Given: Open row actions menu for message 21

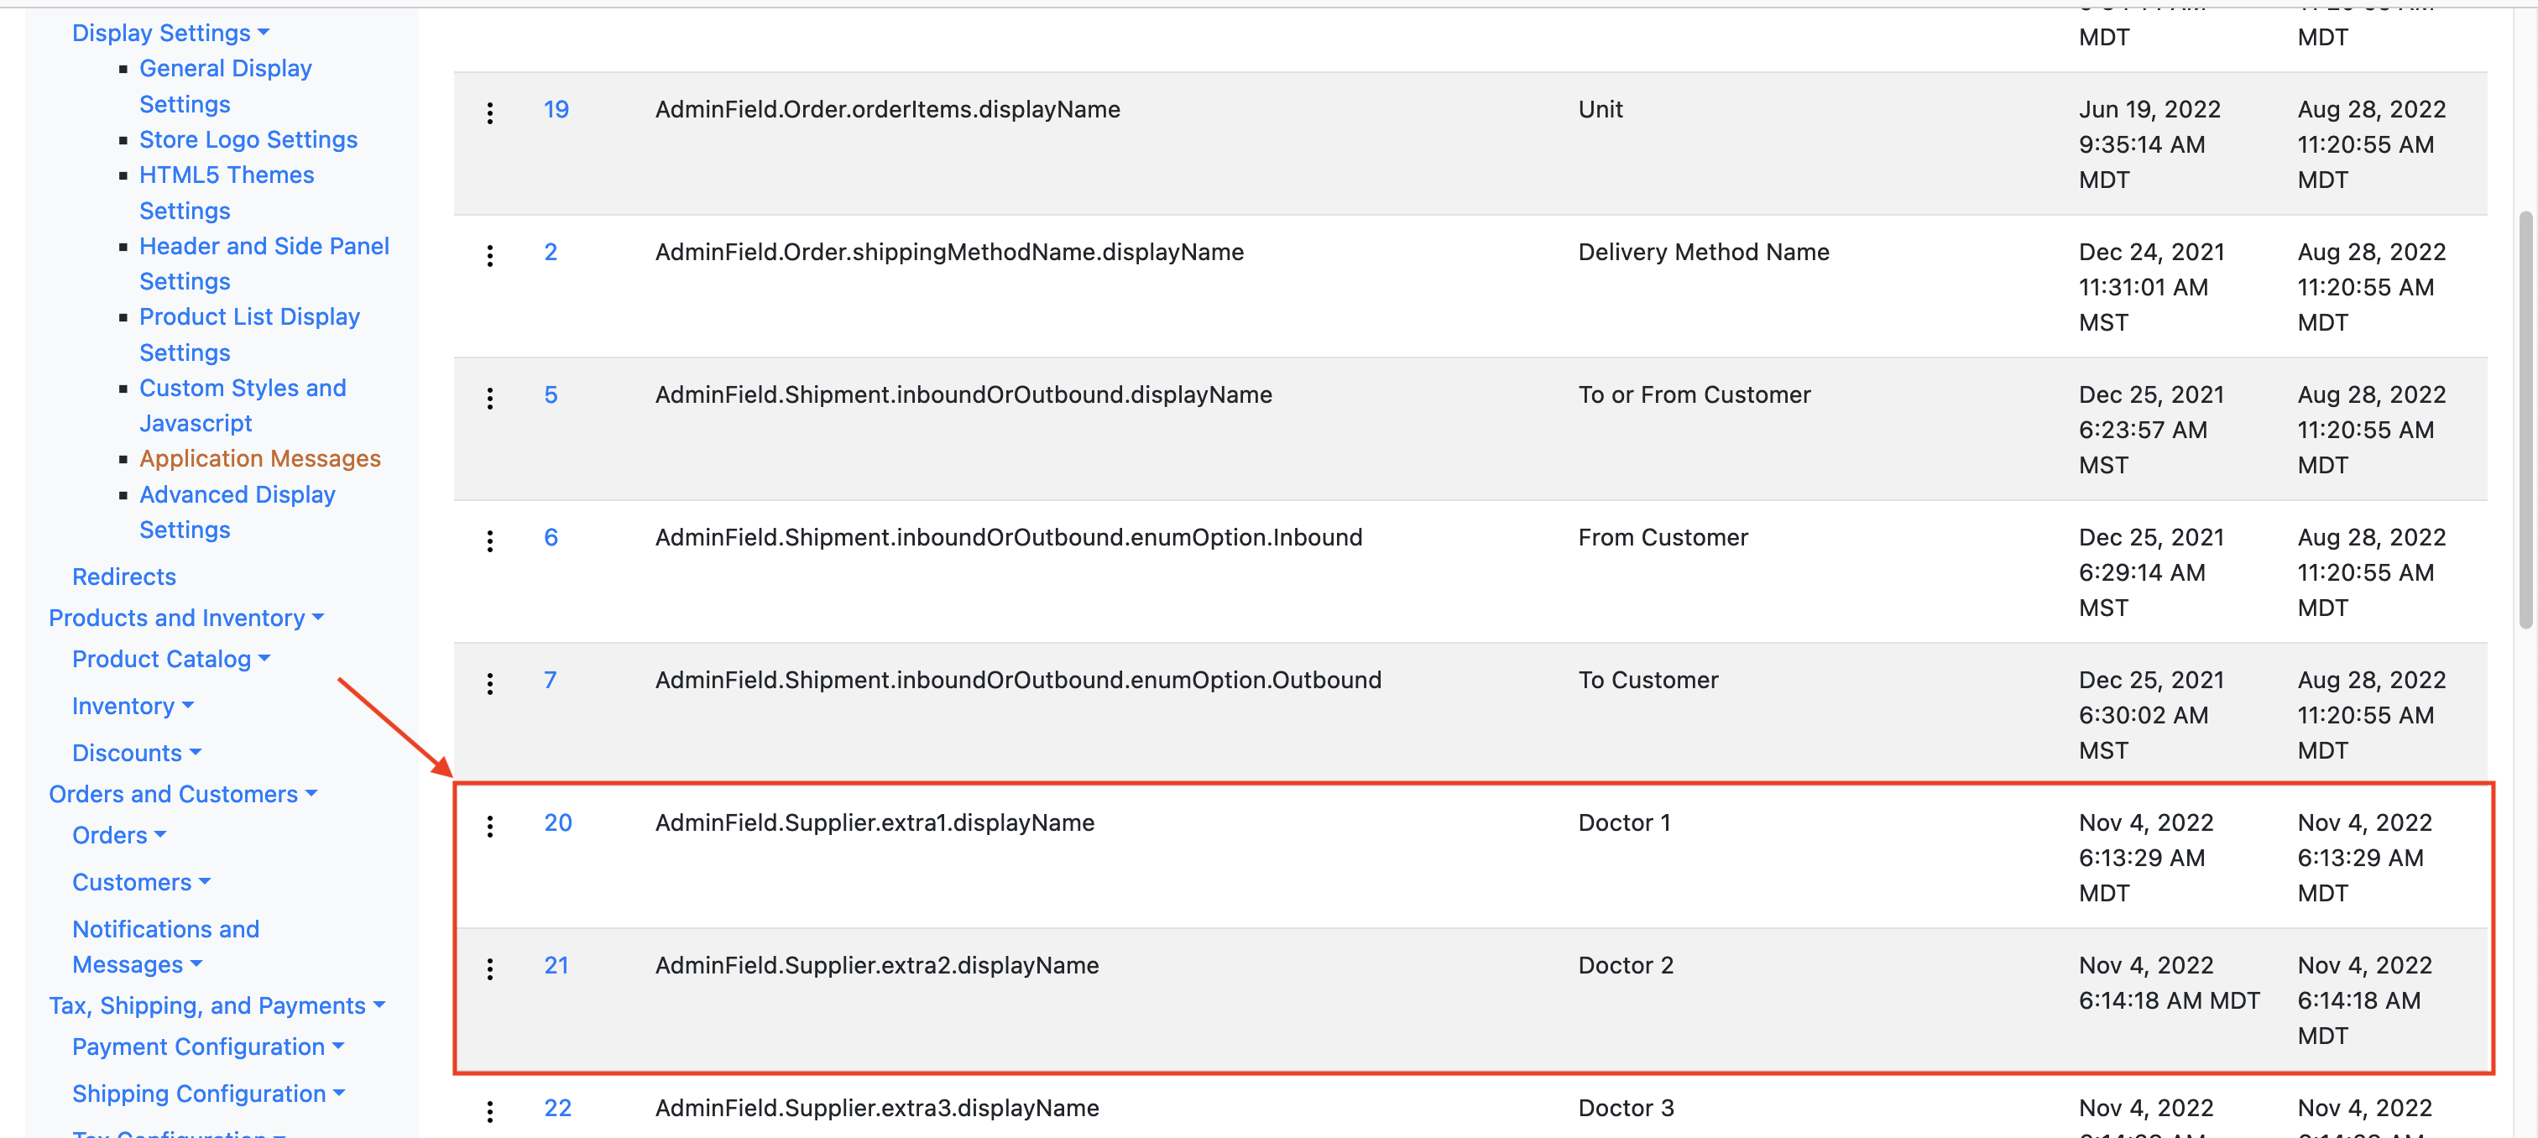Looking at the screenshot, I should 489,969.
